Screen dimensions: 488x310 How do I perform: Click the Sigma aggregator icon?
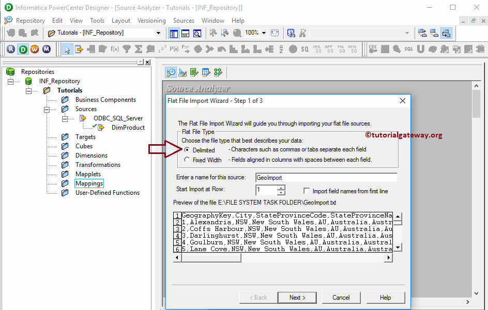[x=139, y=49]
